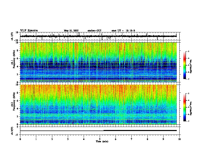202x156 pixels.
Task: Click the "6" tick on the time axis
Action: pyautogui.click(x=116, y=139)
